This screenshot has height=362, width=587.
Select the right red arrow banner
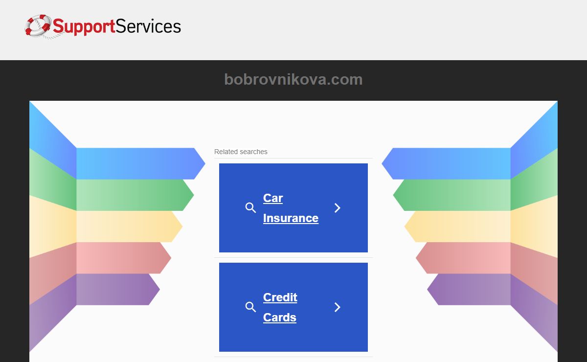point(463,258)
